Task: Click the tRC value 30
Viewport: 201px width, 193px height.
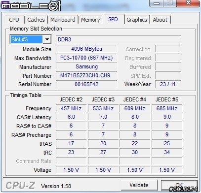Action: tap(135, 152)
